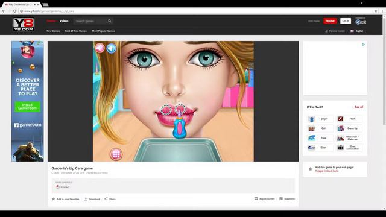This screenshot has width=386, height=217.
Task: Open Most Popular Games
Action: [103, 31]
